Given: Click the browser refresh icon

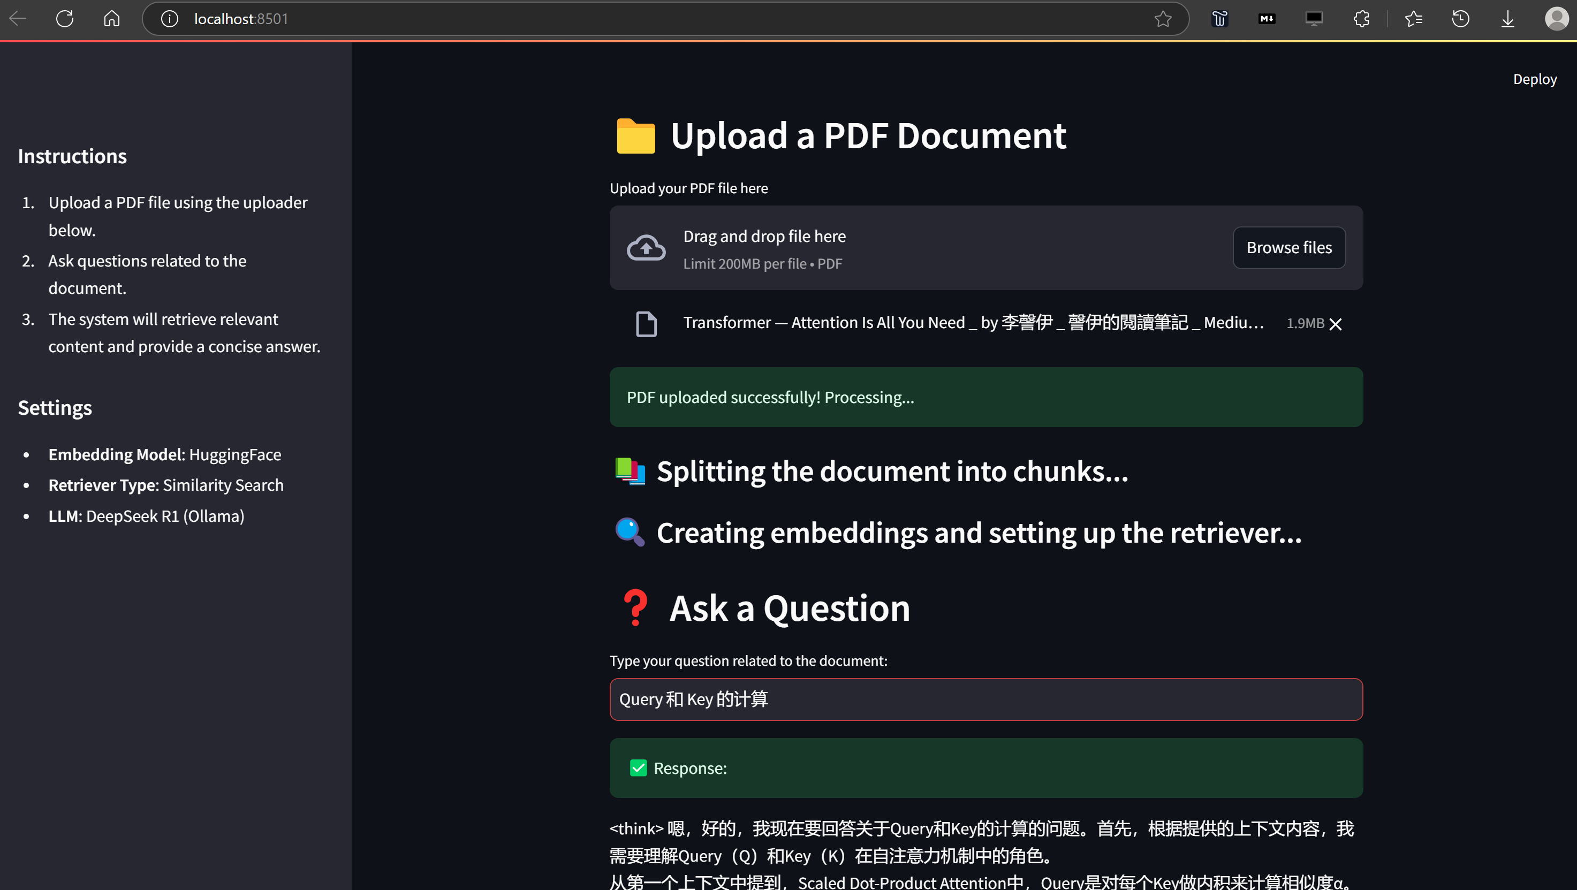Looking at the screenshot, I should (x=65, y=18).
